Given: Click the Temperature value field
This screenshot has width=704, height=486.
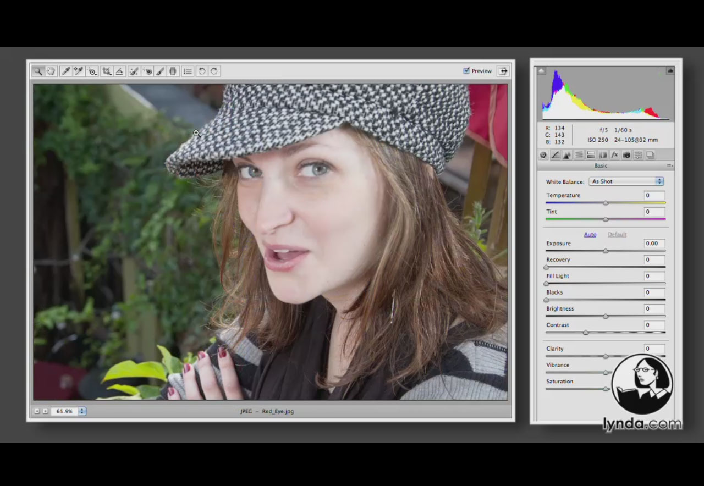Looking at the screenshot, I should pyautogui.click(x=654, y=196).
